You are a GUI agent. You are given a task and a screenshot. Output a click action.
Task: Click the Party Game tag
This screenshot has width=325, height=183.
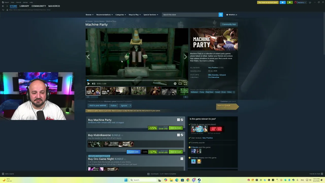click(209, 92)
